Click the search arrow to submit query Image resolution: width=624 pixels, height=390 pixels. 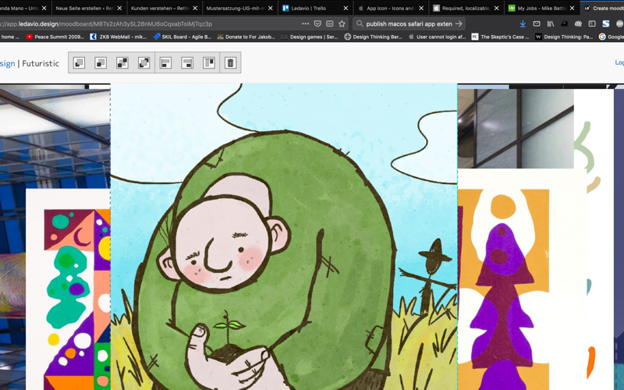[459, 24]
